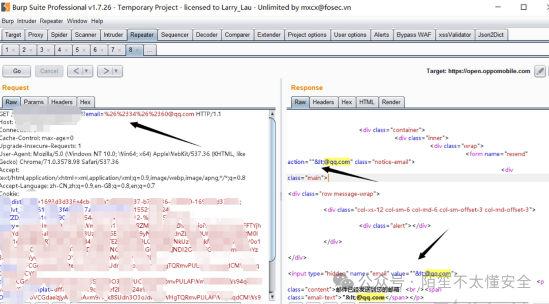This screenshot has width=549, height=304.
Task: Show Response in Render view
Action: tap(391, 102)
